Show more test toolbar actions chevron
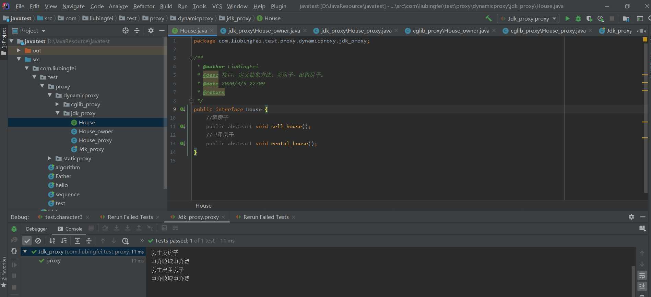 click(142, 240)
